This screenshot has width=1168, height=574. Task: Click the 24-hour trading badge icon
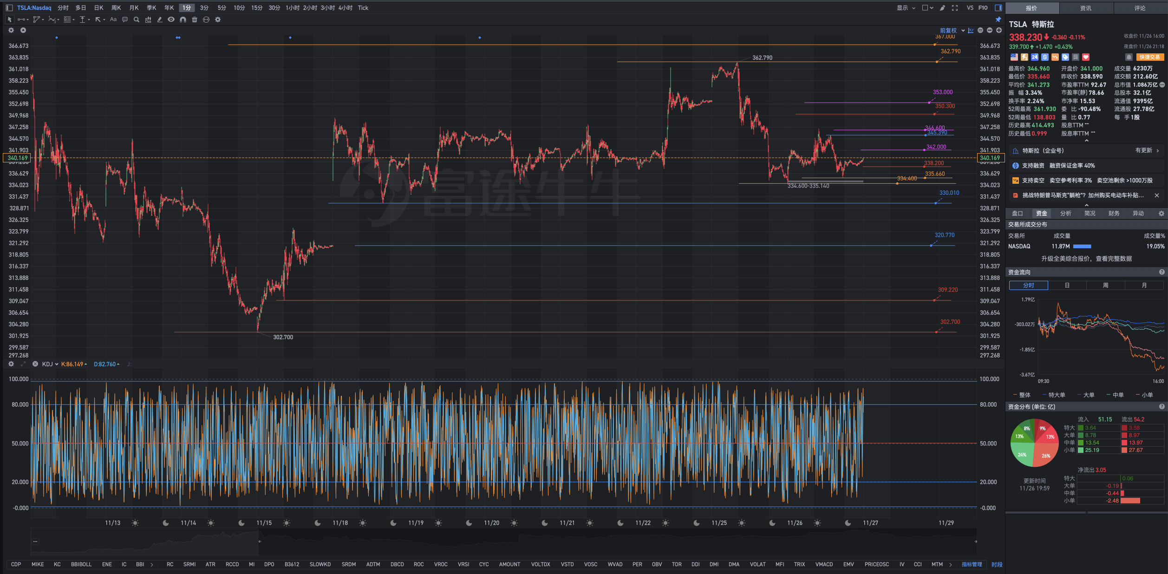(x=1035, y=57)
